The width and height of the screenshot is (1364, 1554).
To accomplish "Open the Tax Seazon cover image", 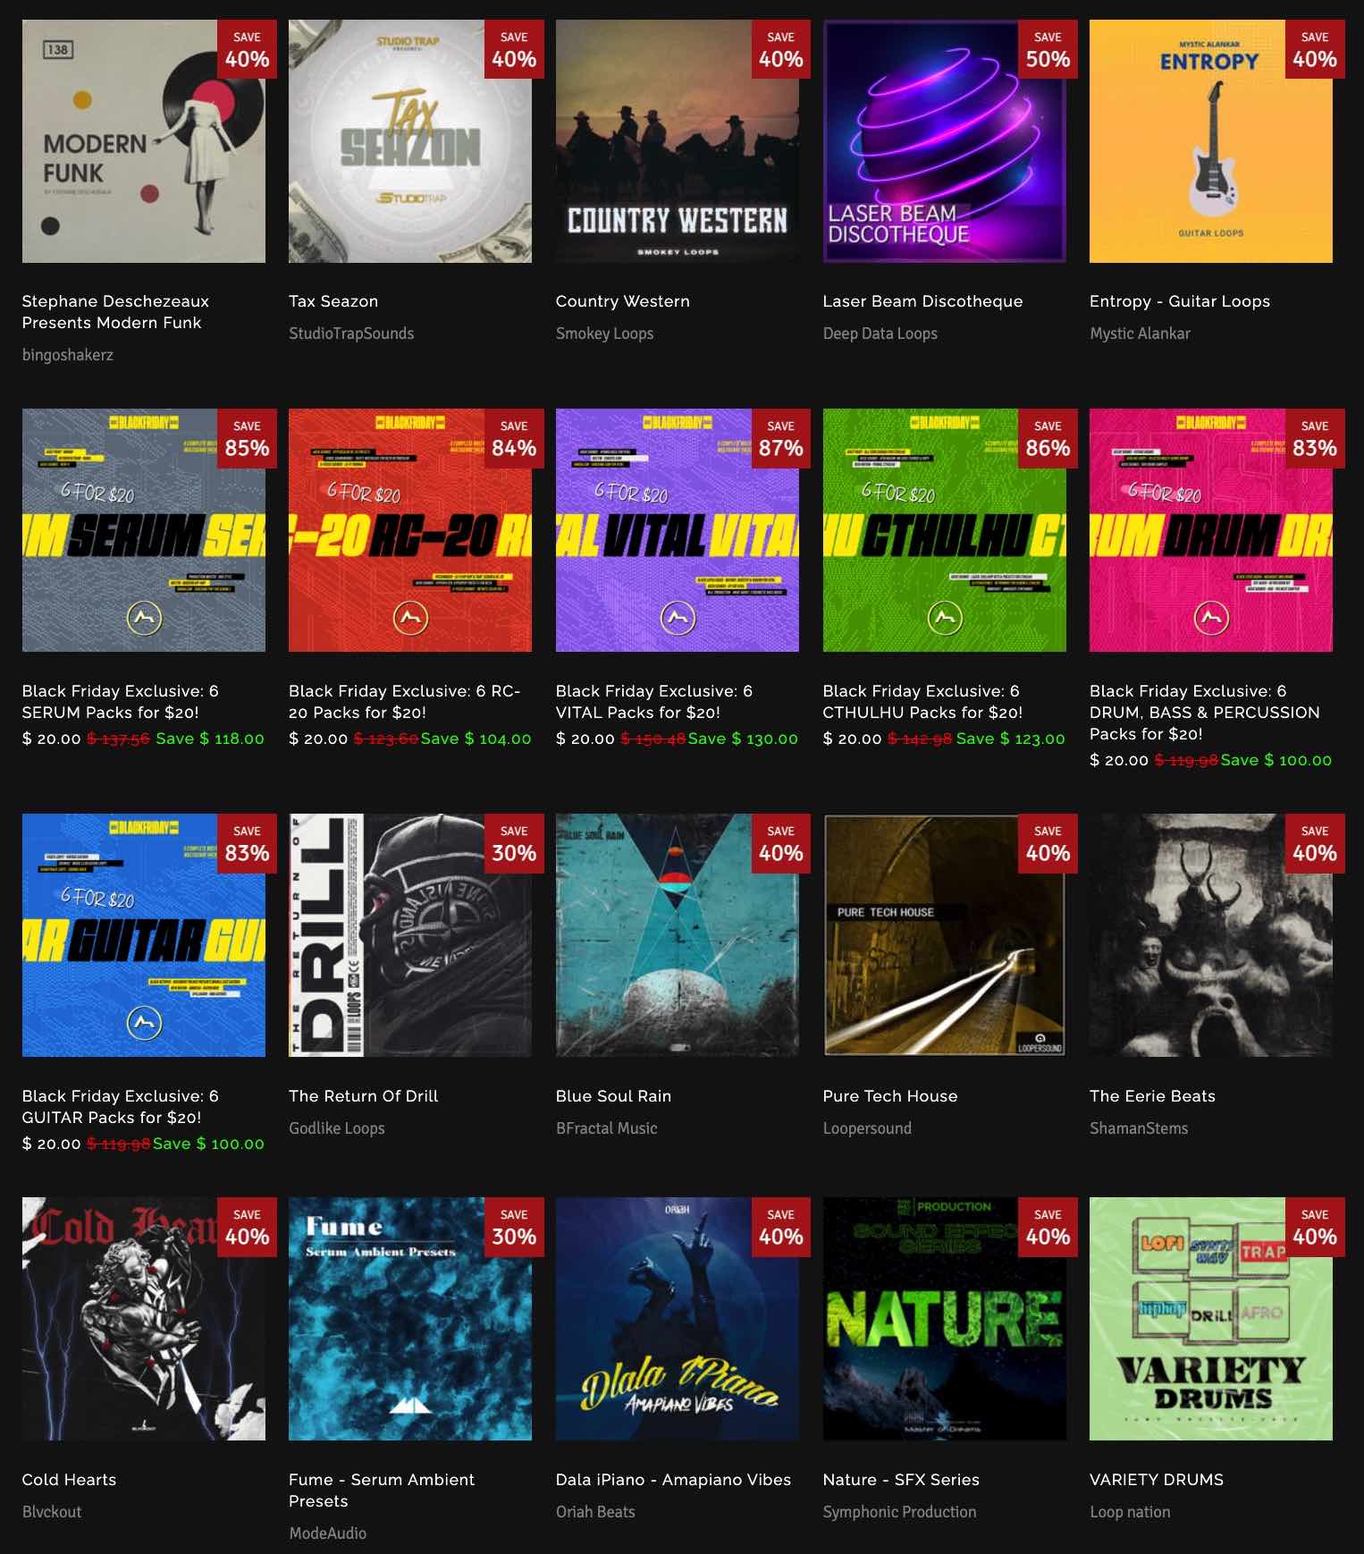I will point(410,141).
